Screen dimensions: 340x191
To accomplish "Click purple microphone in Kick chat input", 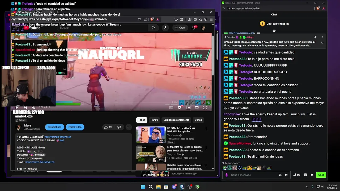I will 227,175.
